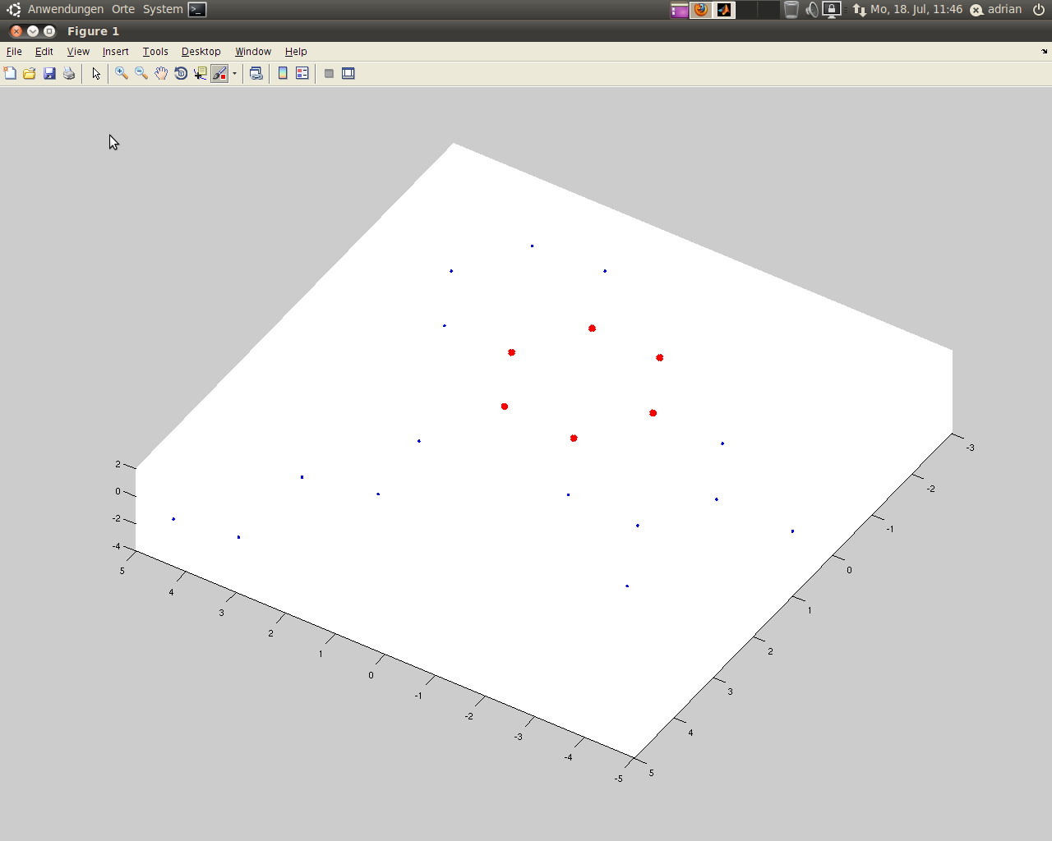The height and width of the screenshot is (841, 1052).
Task: Toggle the Data Cursor tool
Action: click(200, 74)
